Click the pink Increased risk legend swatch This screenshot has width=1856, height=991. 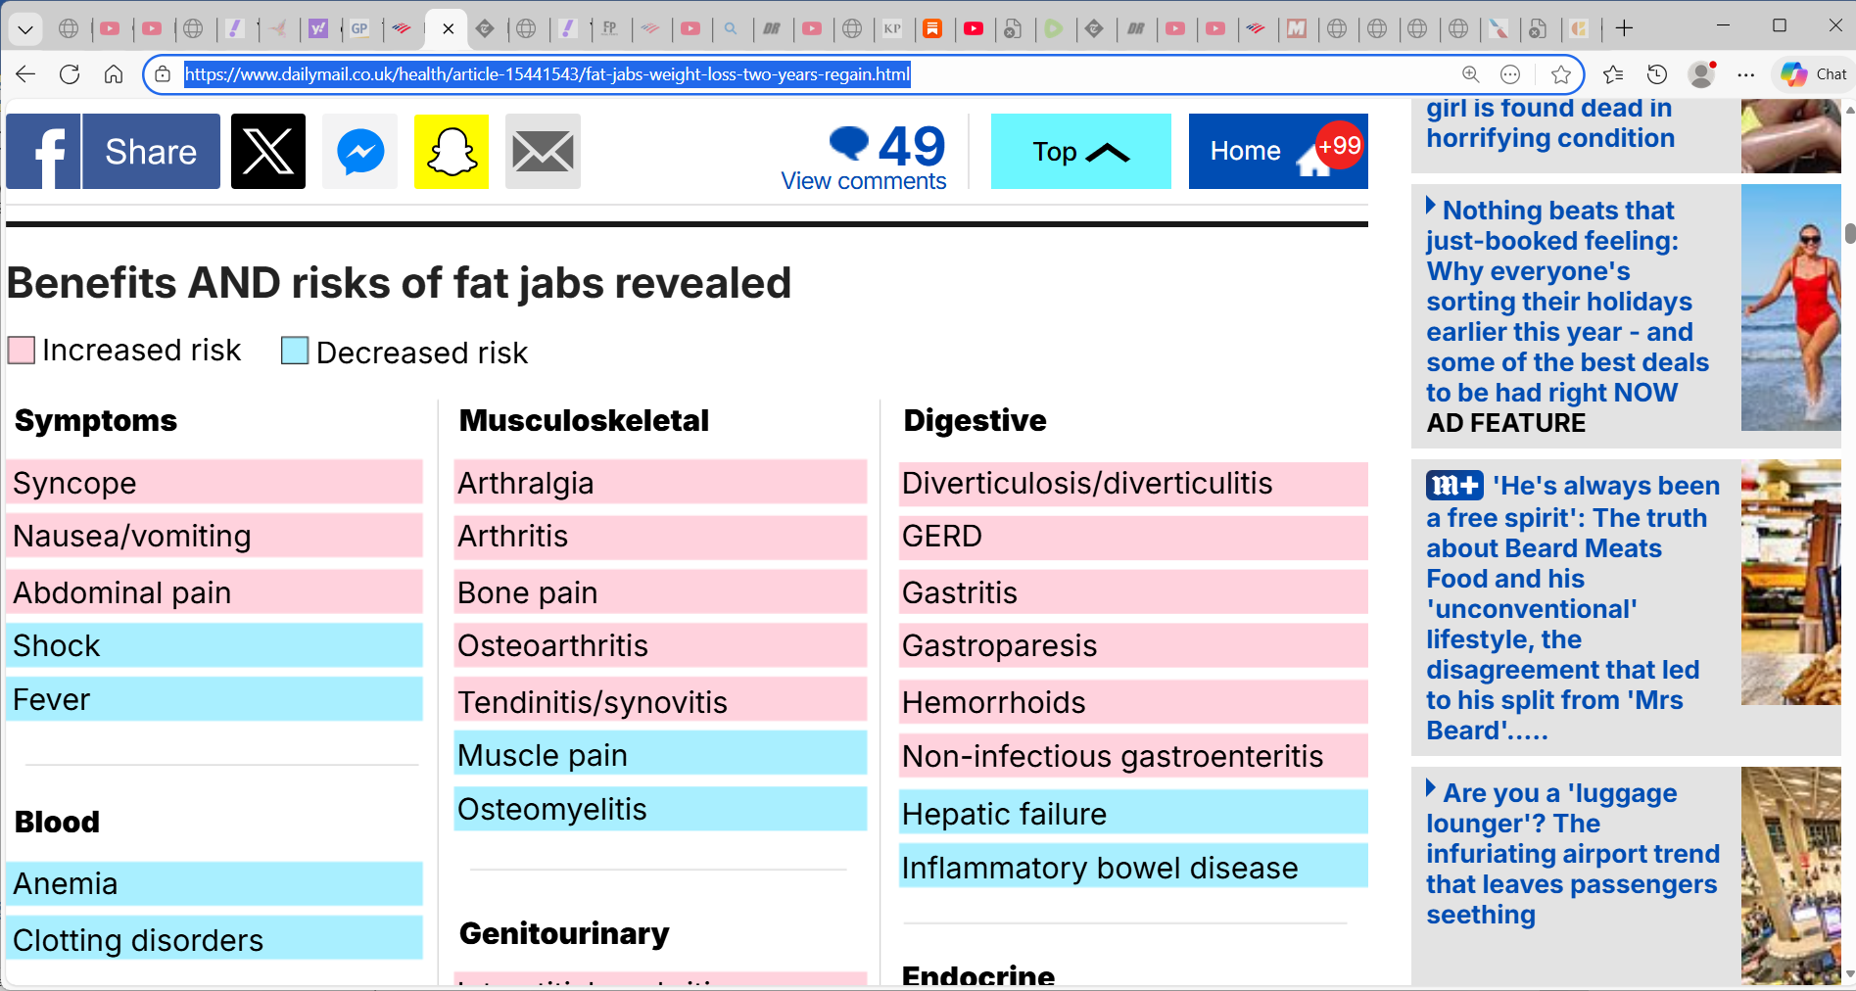(x=22, y=350)
